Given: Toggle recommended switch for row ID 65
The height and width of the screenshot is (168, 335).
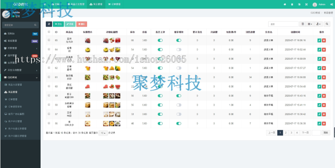Looking at the screenshot, I should point(179,40).
